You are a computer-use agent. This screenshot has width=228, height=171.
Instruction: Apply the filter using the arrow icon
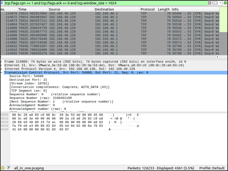tap(215, 3)
